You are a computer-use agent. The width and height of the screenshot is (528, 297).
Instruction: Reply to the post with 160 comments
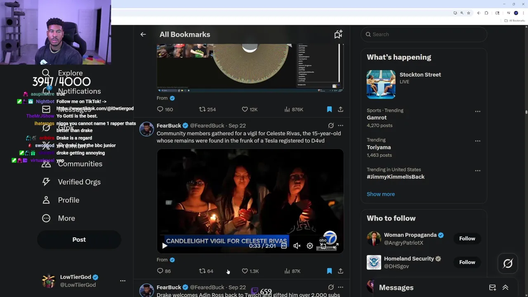click(x=165, y=109)
